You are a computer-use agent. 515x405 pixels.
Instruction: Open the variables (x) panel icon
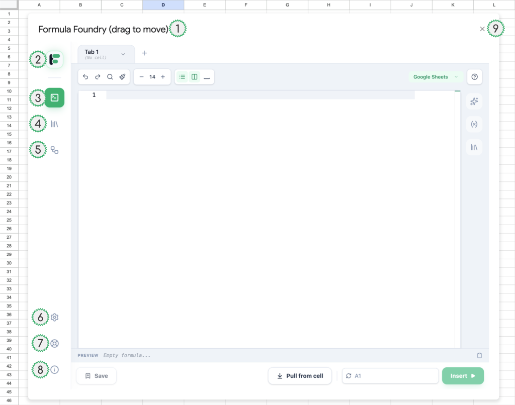coord(474,124)
